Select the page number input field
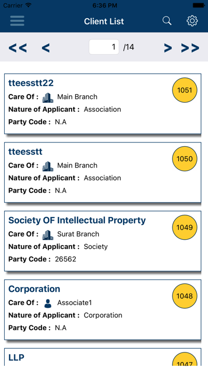 [104, 47]
